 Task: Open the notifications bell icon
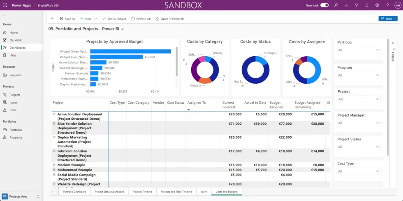click(366, 5)
